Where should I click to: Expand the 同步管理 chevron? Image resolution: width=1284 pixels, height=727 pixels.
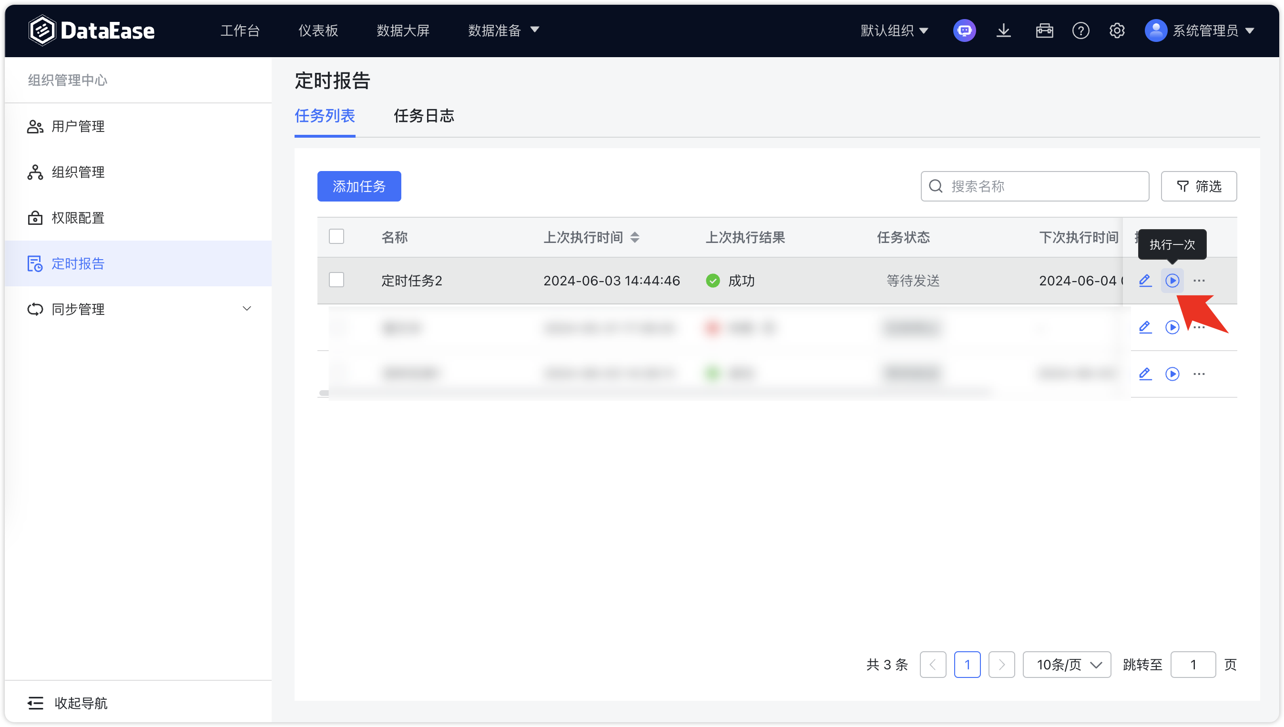pyautogui.click(x=246, y=309)
